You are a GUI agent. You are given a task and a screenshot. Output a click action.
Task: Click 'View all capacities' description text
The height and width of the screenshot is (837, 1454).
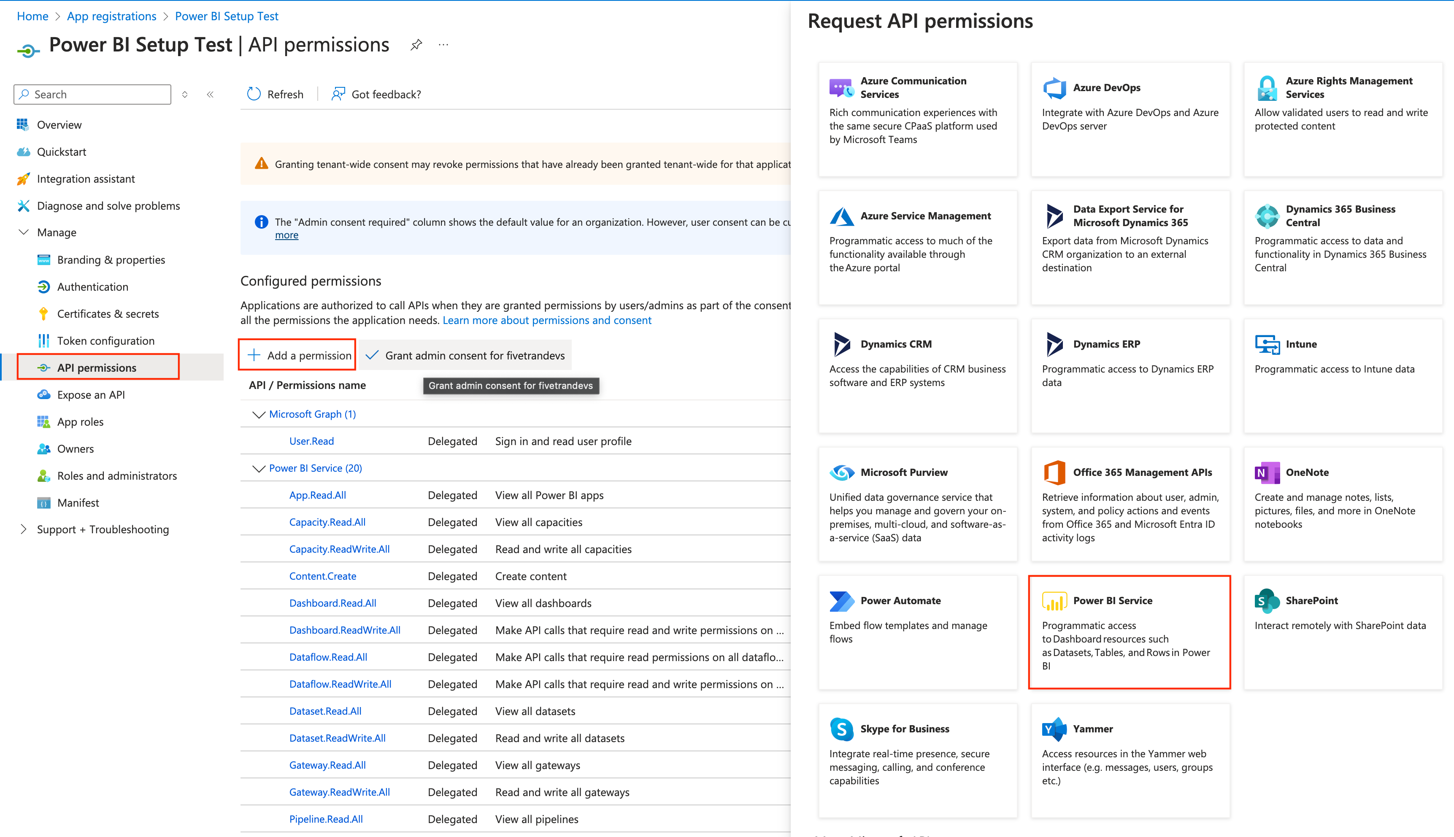pos(539,523)
